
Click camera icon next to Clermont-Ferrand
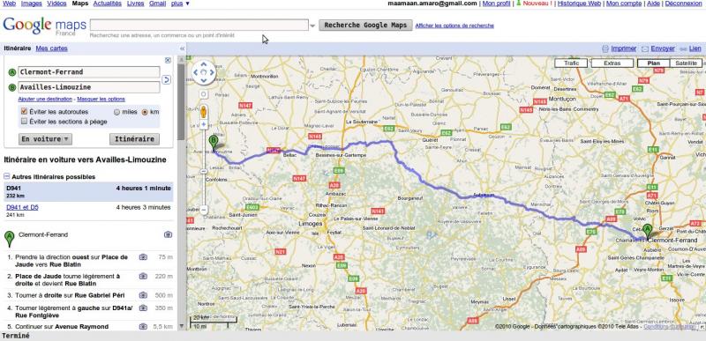[x=168, y=234]
